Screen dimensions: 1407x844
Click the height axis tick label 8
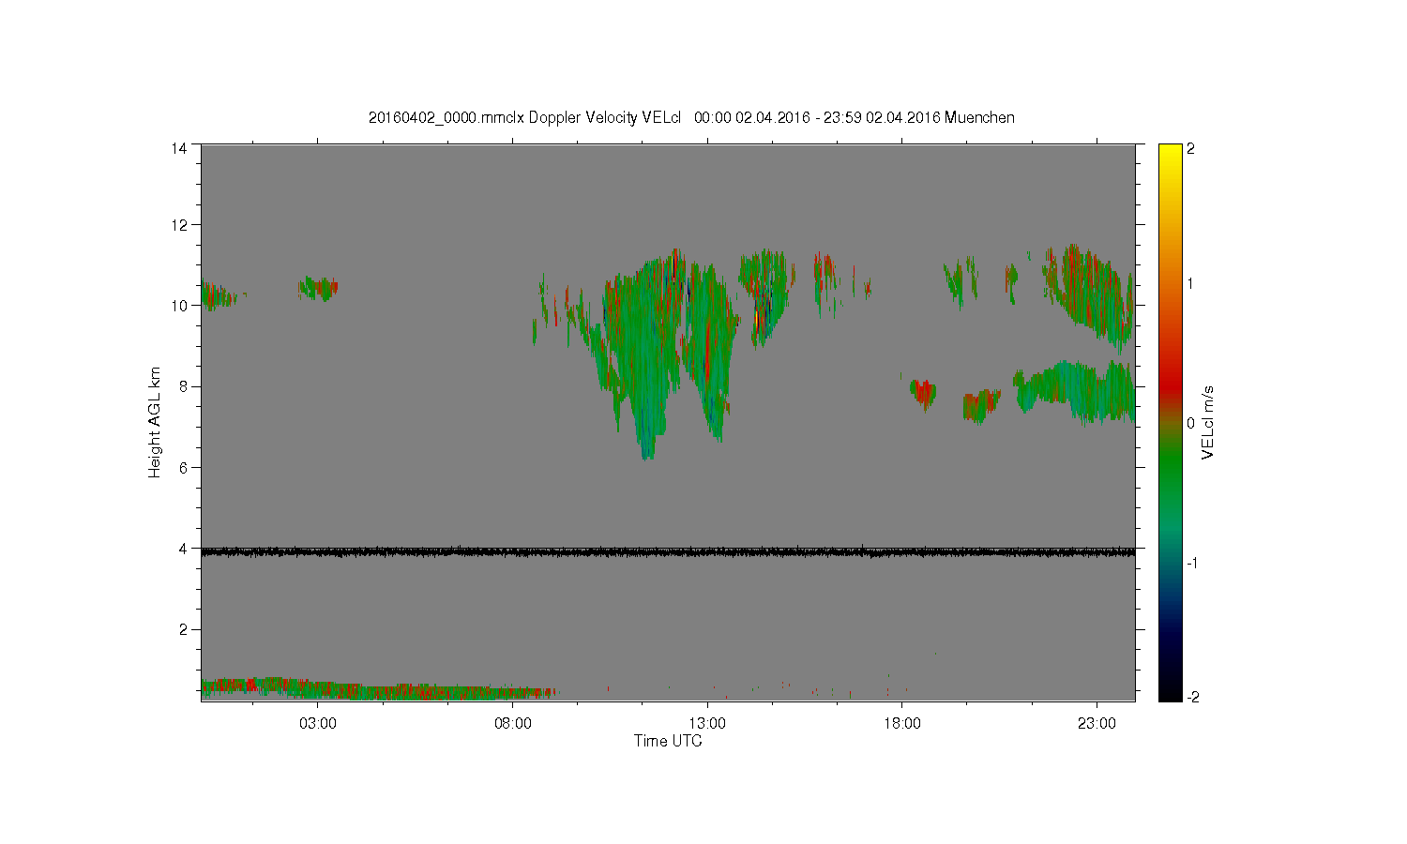(182, 386)
